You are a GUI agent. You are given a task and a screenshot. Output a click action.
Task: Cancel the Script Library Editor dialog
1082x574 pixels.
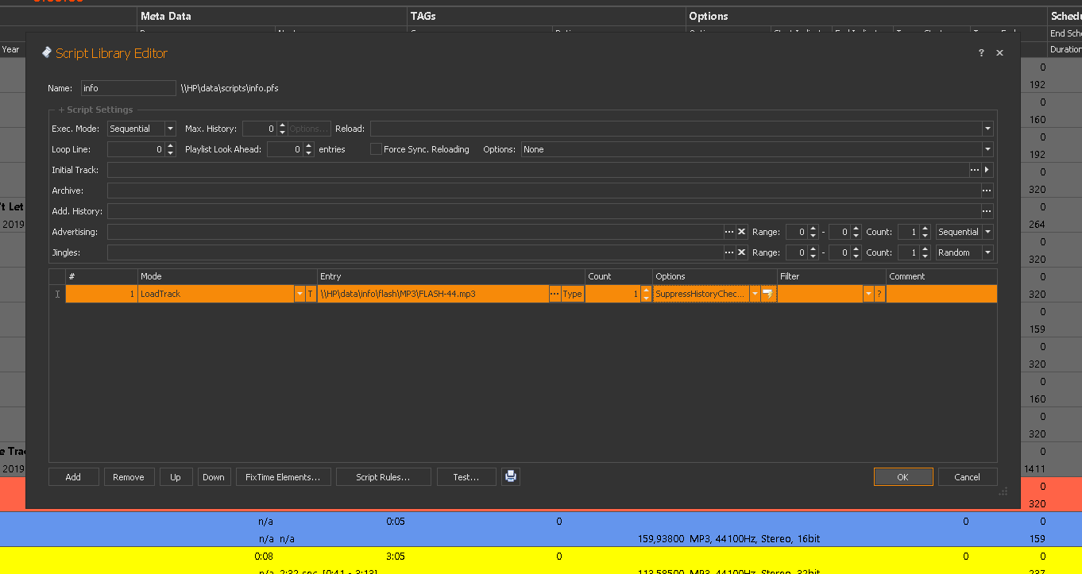[x=968, y=477]
